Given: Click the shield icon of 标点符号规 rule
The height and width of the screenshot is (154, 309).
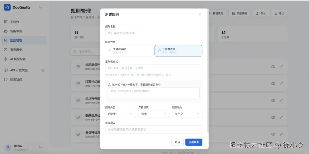Looking at the screenshot, I should tap(78, 101).
